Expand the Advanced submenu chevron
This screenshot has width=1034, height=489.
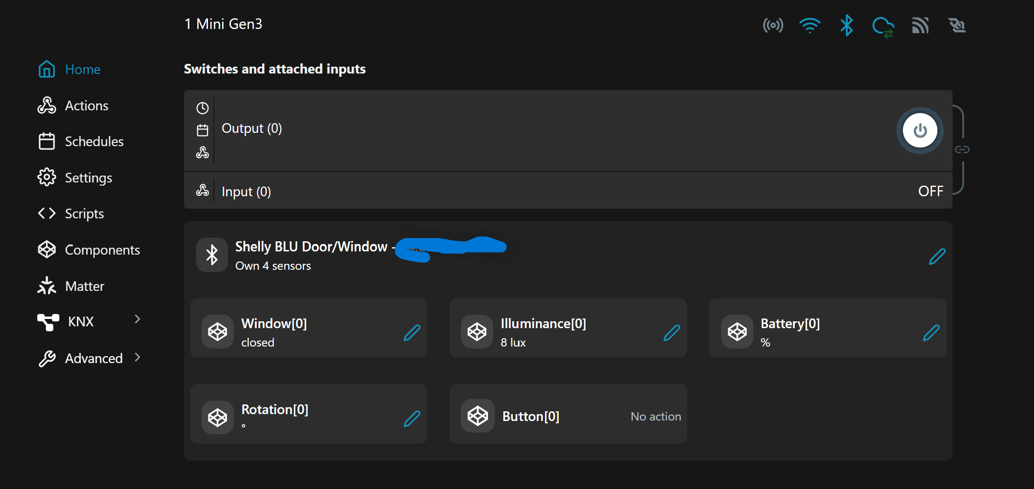click(138, 357)
